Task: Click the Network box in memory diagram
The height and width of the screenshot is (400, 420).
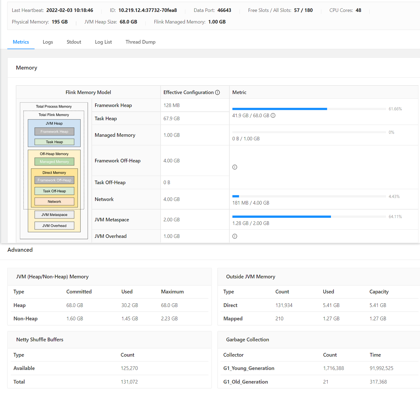Action: click(x=54, y=202)
